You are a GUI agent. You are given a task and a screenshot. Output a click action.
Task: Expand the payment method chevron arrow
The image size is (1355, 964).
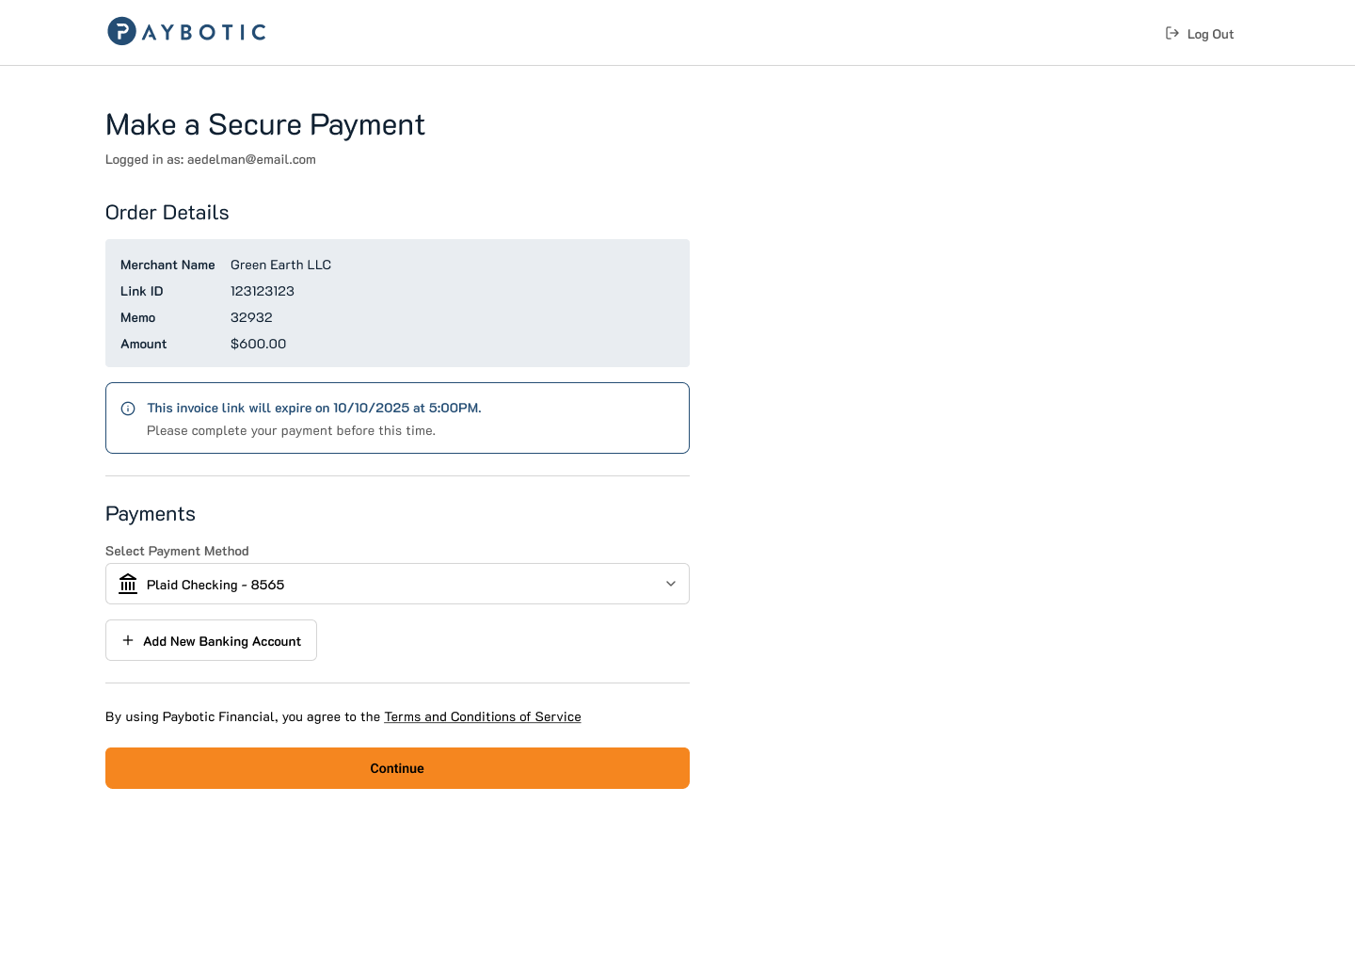click(x=671, y=584)
